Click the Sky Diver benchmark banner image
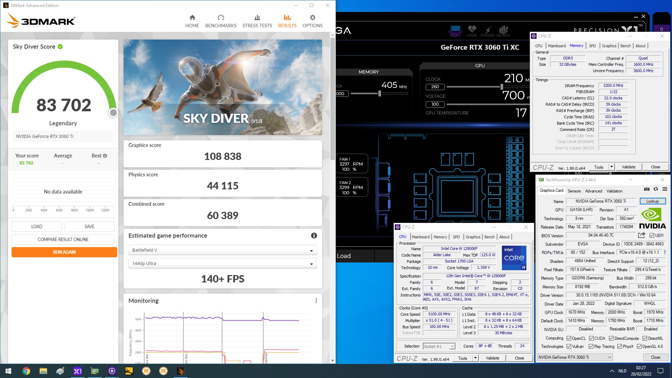The width and height of the screenshot is (672, 378). pos(223,87)
